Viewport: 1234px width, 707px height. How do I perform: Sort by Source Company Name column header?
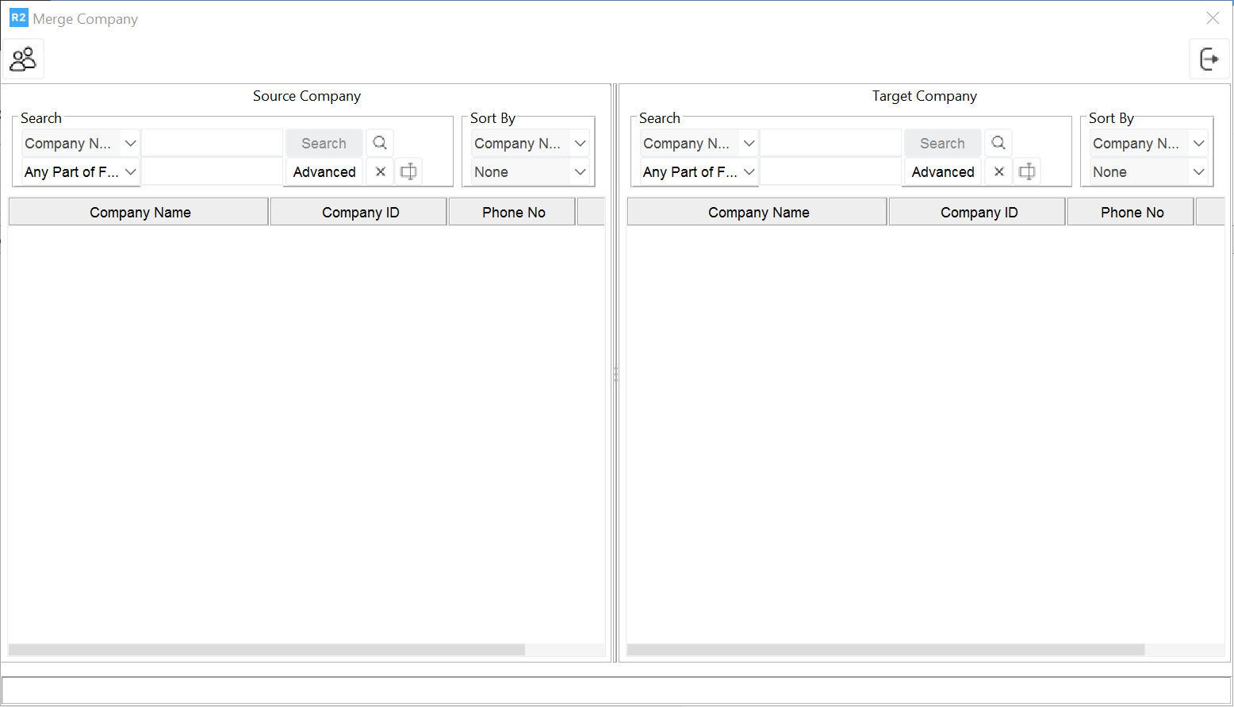click(x=140, y=213)
